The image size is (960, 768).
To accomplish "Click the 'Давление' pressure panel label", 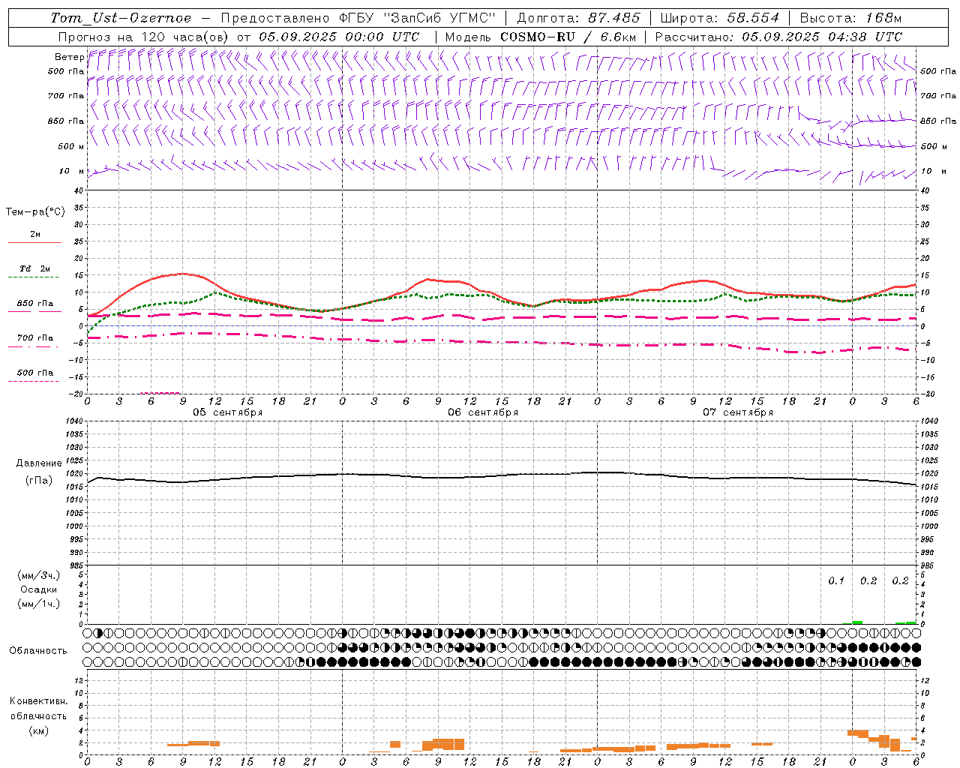I will point(39,463).
